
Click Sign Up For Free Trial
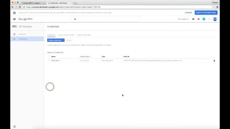[206, 13]
